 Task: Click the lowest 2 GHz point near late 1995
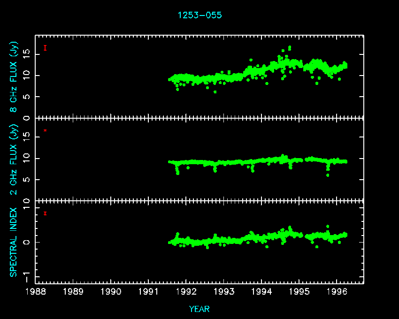(x=328, y=175)
